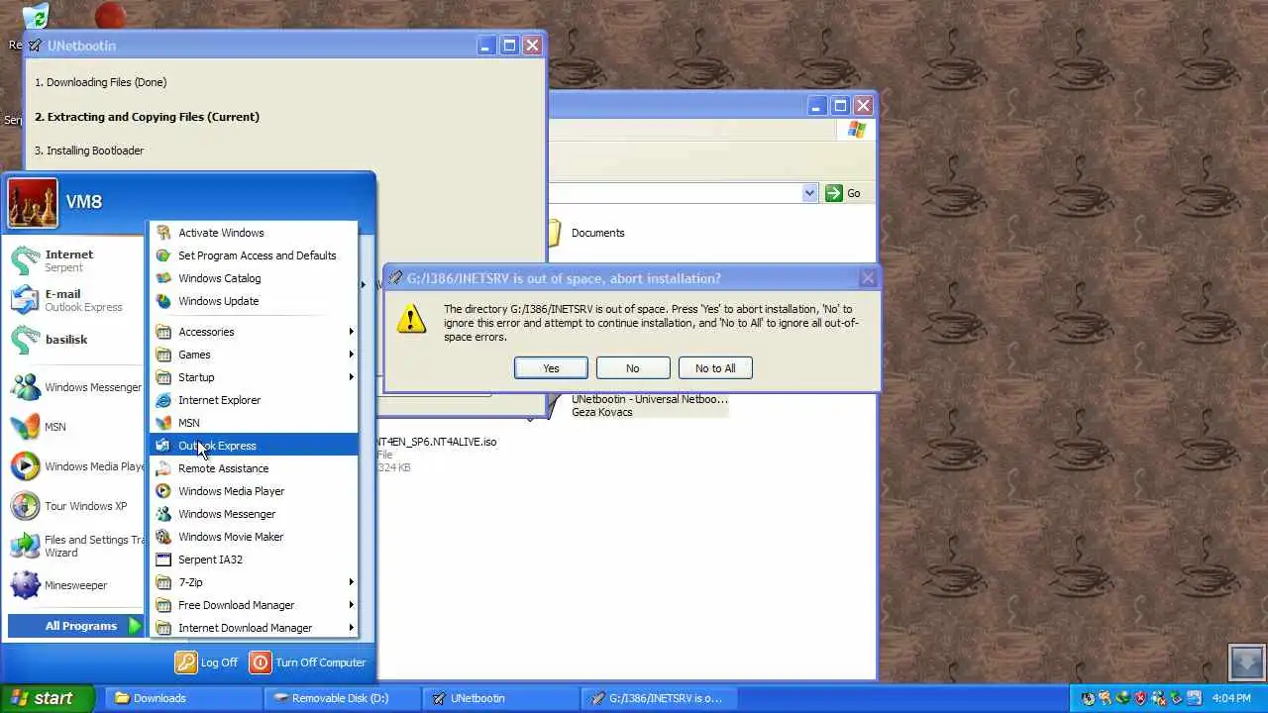
Task: Switch to Removable Disk (D:) taskbar button
Action: [341, 698]
